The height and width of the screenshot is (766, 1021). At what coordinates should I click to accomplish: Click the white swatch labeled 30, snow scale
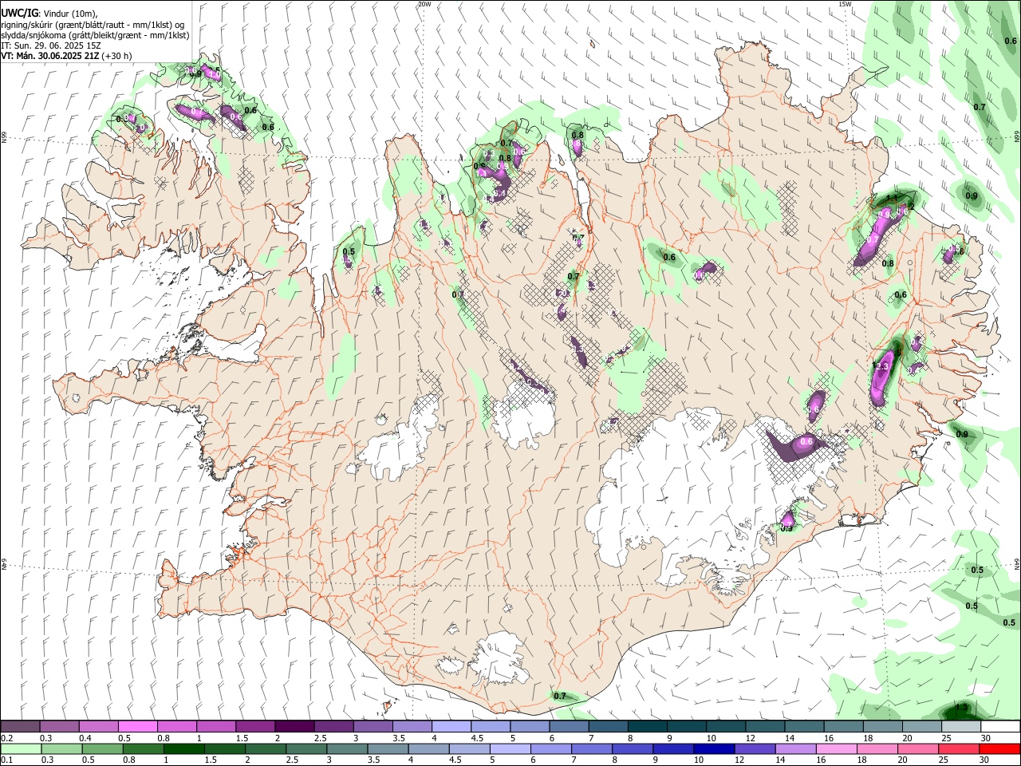tap(999, 726)
